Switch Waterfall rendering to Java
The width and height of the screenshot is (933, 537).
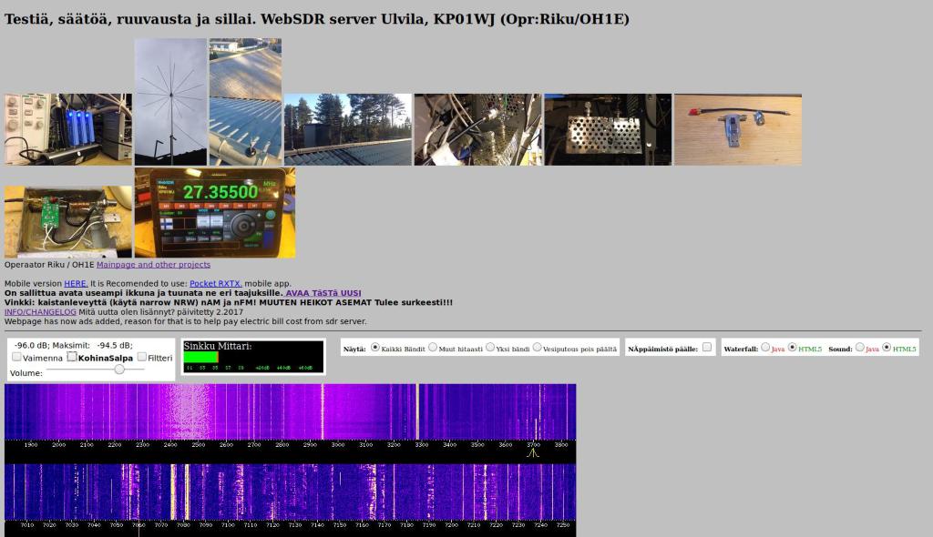pos(765,348)
